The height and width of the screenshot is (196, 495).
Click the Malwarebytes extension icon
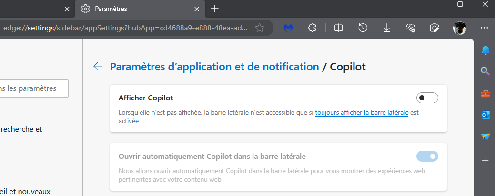288,28
